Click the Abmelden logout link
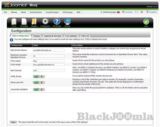Screen dimensions: 160x127 pos(153,12)
